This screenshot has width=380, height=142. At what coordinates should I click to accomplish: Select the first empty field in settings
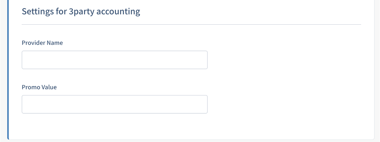pyautogui.click(x=114, y=60)
